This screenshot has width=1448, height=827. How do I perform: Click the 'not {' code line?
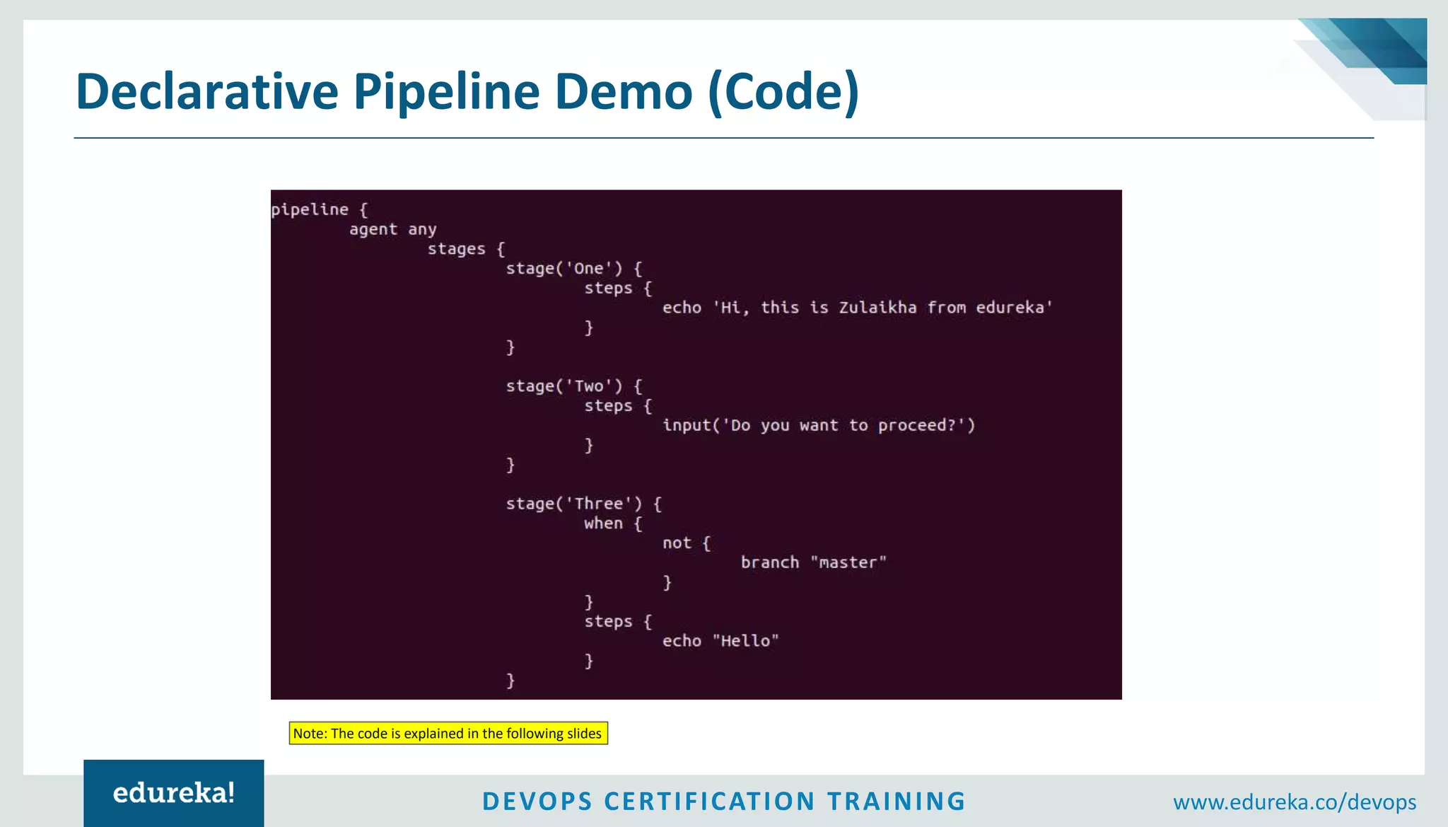point(687,543)
